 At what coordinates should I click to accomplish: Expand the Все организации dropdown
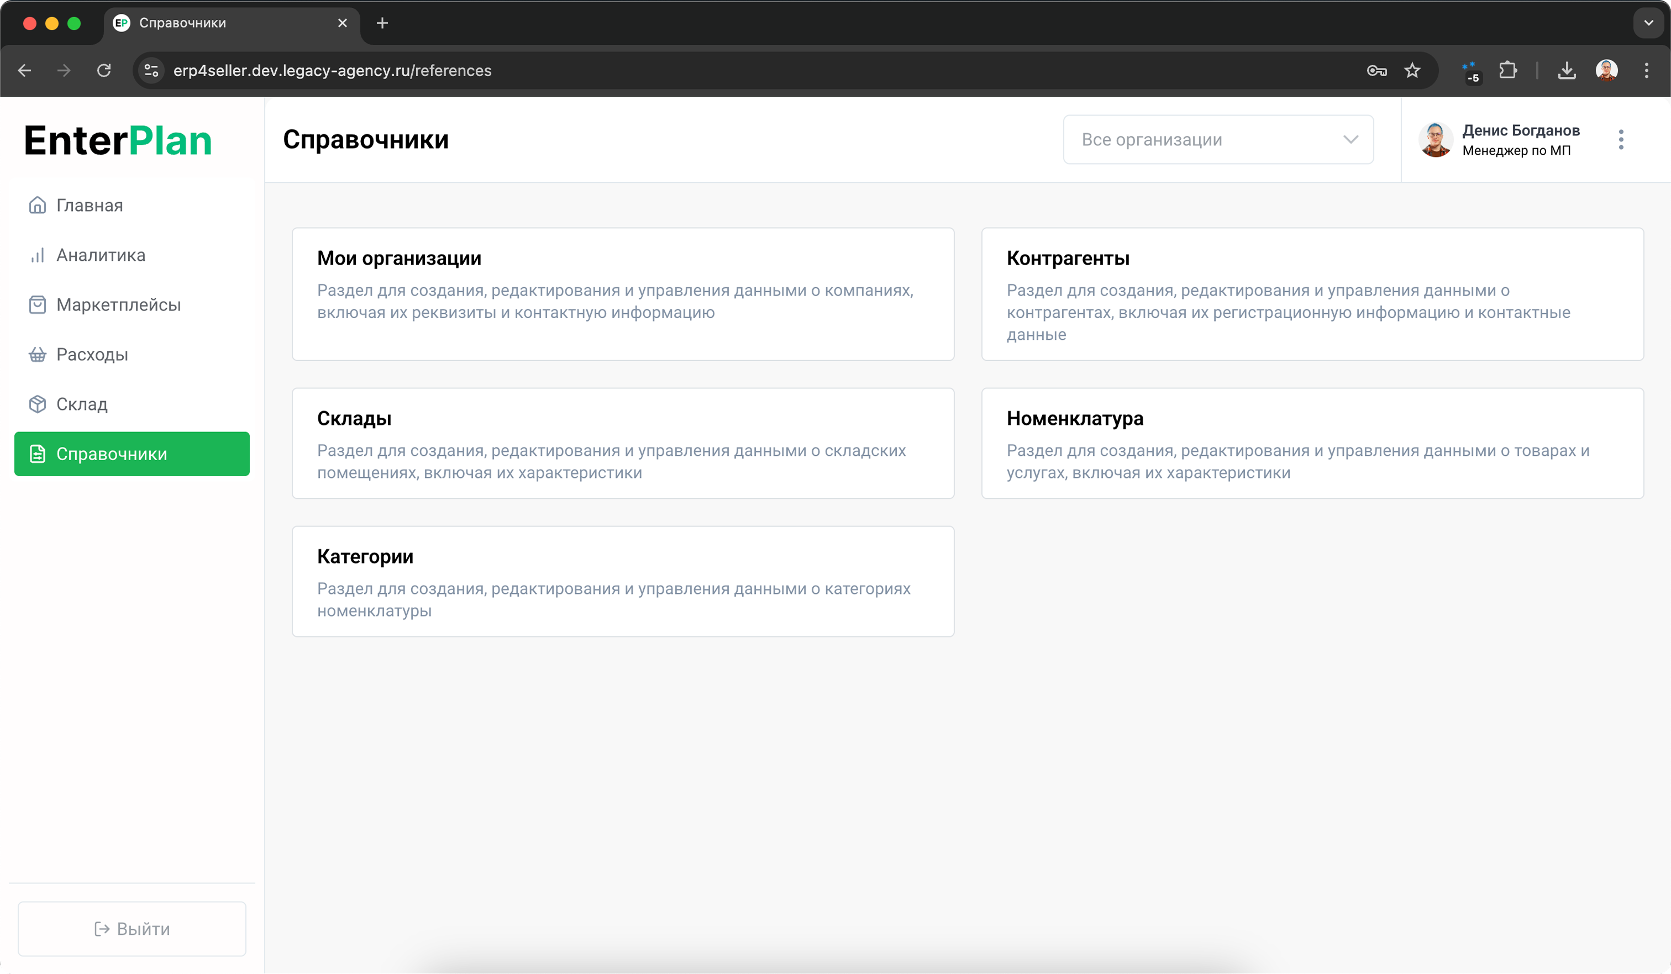(1218, 140)
